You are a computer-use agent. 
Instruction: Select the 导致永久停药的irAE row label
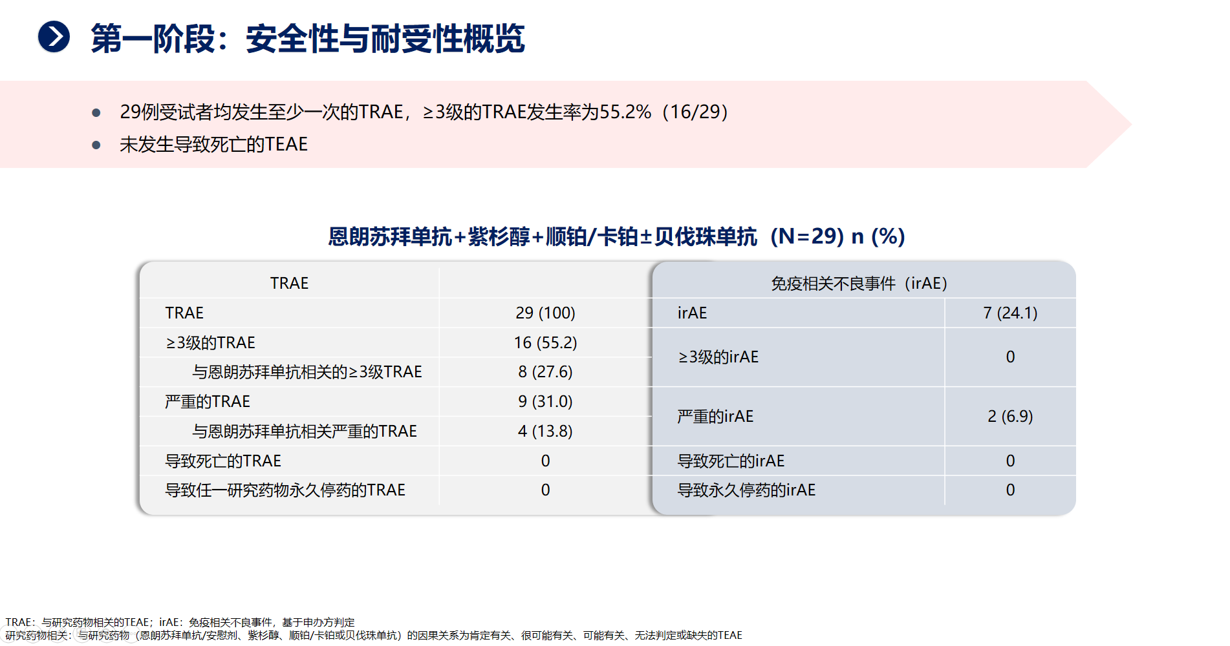[x=746, y=490]
